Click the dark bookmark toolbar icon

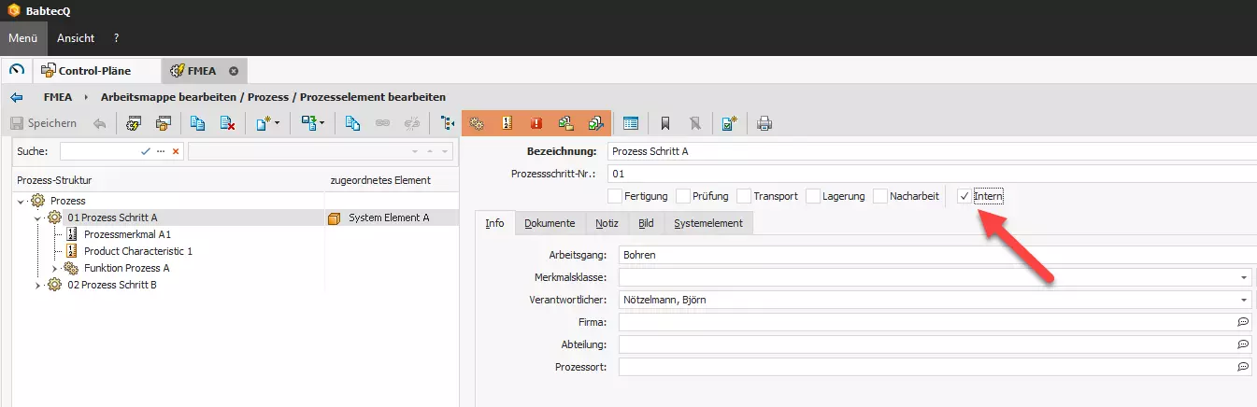(665, 123)
